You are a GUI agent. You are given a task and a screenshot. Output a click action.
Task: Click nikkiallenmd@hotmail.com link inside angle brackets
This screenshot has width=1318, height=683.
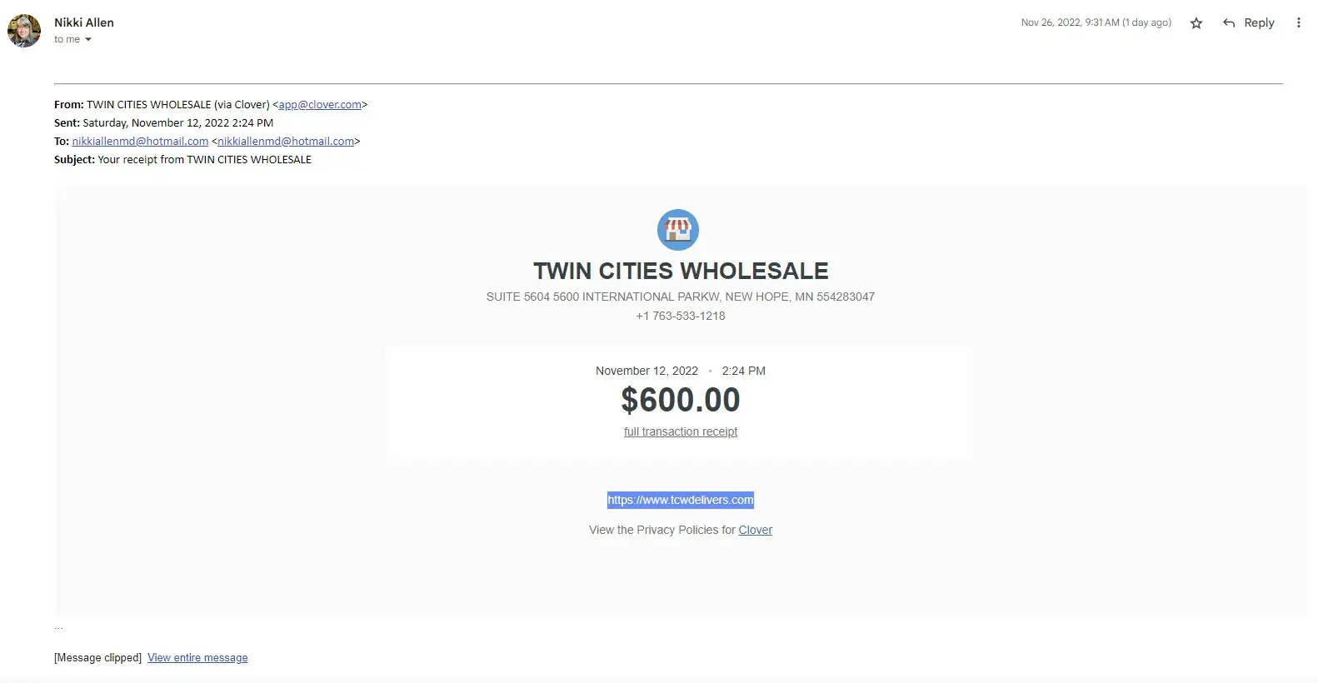click(286, 142)
